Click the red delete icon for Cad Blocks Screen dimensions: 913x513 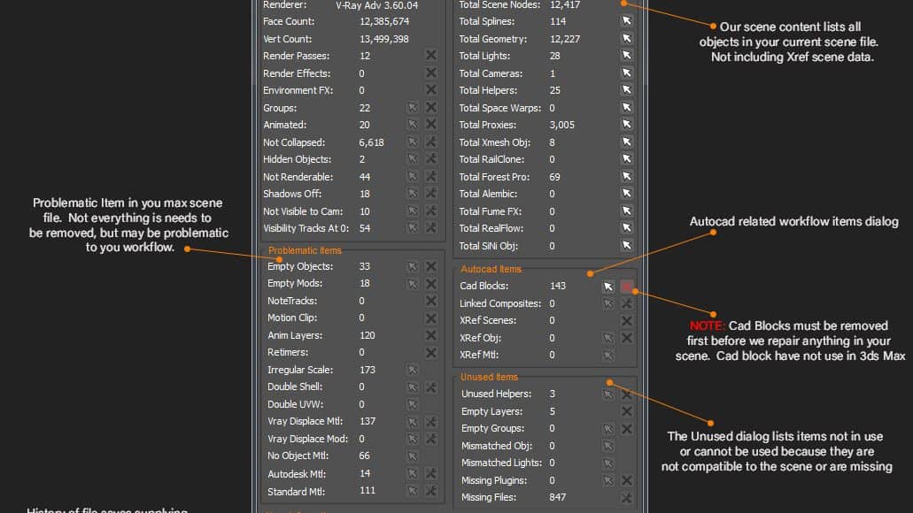click(627, 286)
